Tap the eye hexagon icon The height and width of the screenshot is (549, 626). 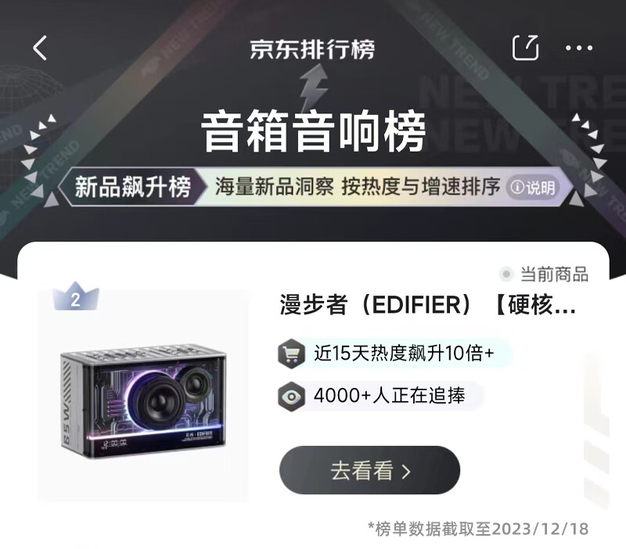click(x=291, y=396)
